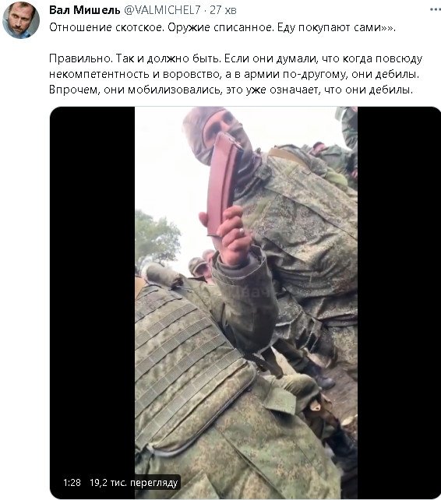Open the author's profile picture avatar
Screen dimensions: 441x500
point(21,19)
